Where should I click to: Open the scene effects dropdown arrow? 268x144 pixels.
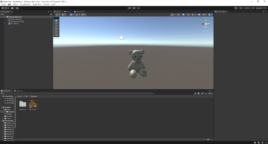(x=195, y=15)
